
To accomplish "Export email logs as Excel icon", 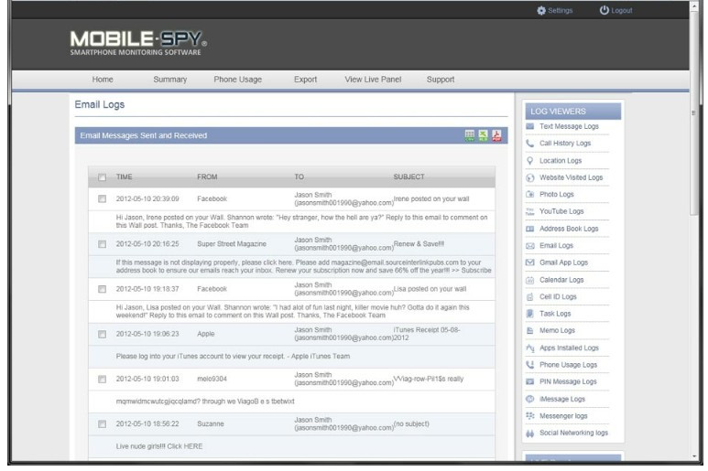I will pyautogui.click(x=483, y=135).
